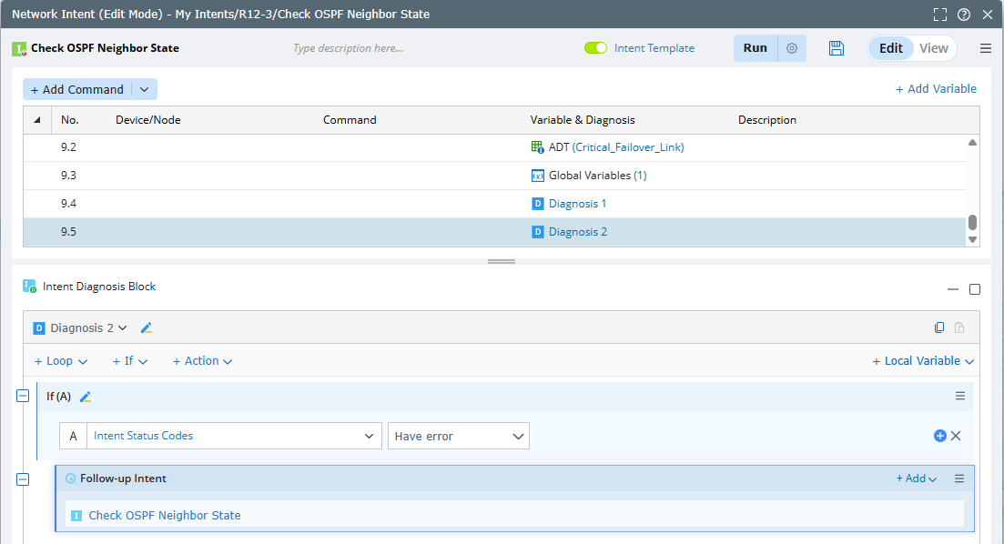Open the hamburger menu at top right
Image resolution: width=1004 pixels, height=544 pixels.
[986, 48]
